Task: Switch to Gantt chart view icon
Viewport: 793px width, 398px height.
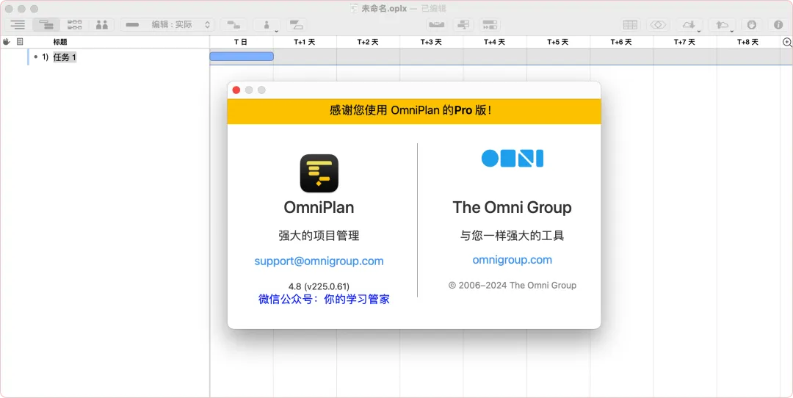Action: point(46,24)
